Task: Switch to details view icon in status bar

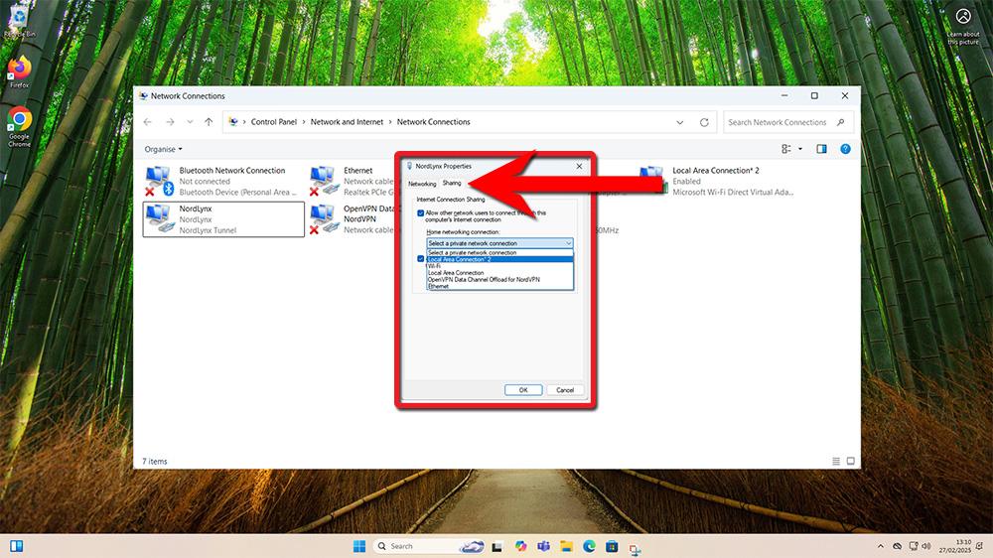Action: pos(836,461)
